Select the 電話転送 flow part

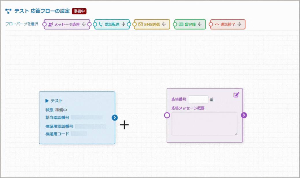pyautogui.click(x=112, y=24)
